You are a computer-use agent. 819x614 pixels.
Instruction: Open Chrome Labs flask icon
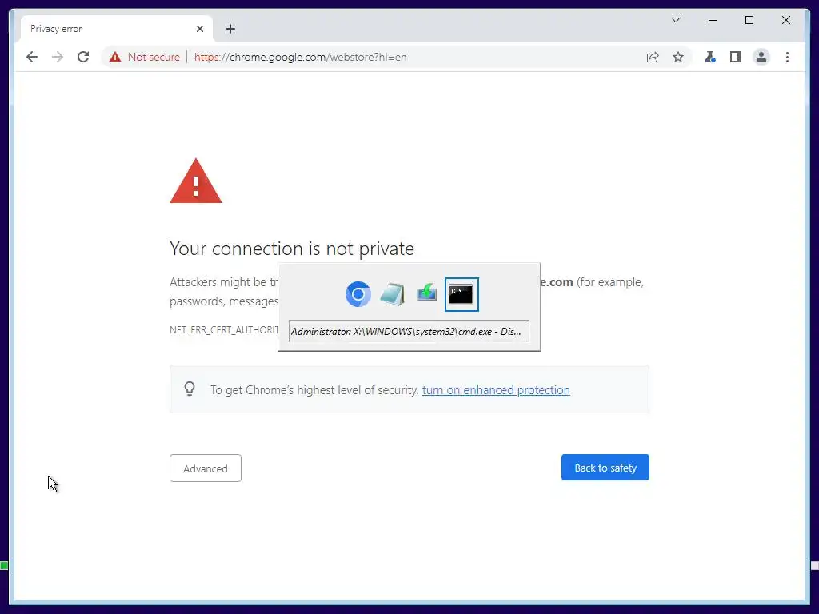pyautogui.click(x=710, y=57)
